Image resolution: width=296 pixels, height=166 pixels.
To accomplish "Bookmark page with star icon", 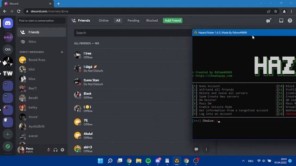I will tap(276, 11).
